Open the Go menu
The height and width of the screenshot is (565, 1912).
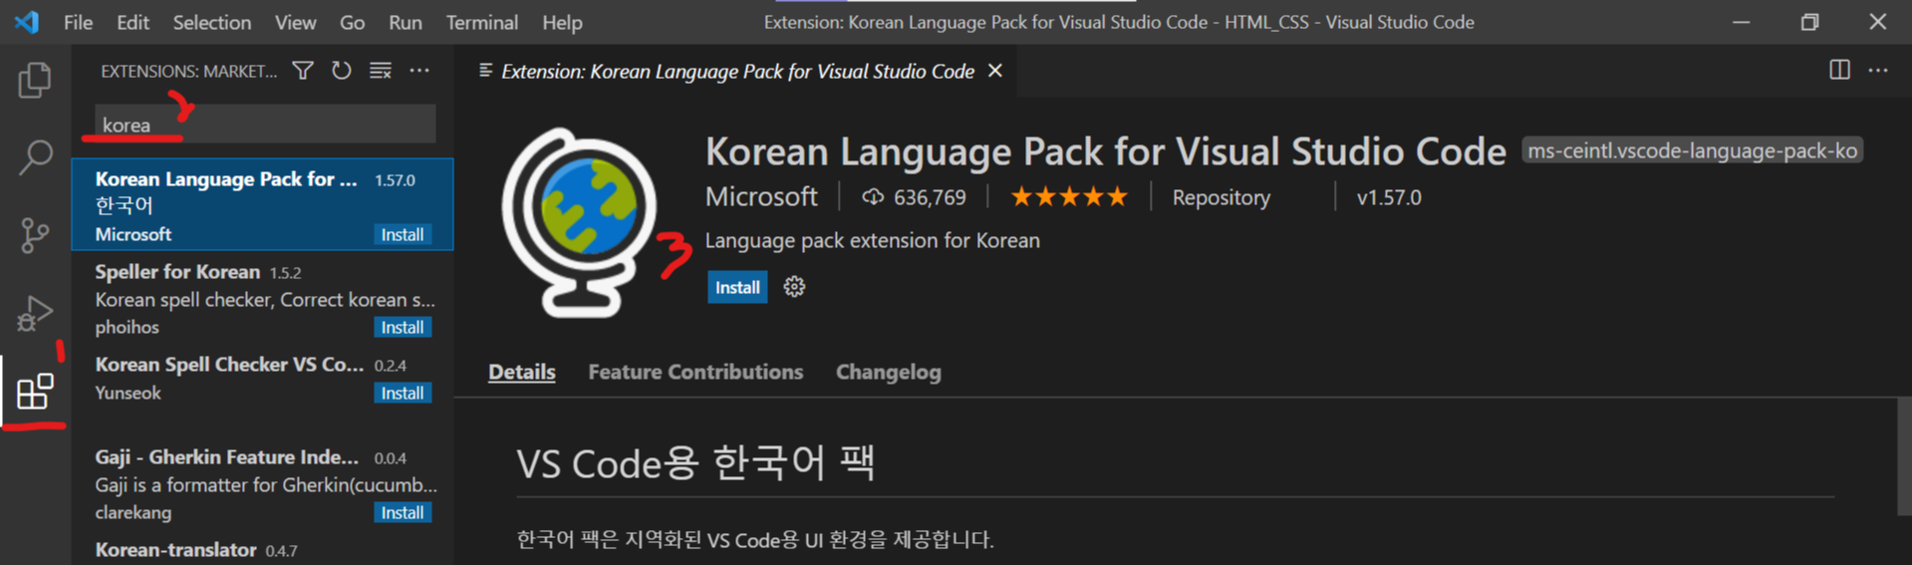pos(353,22)
